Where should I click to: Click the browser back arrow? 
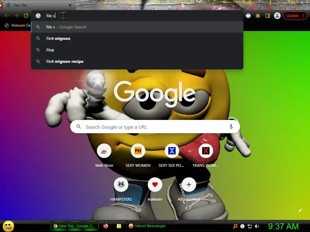tap(7, 16)
